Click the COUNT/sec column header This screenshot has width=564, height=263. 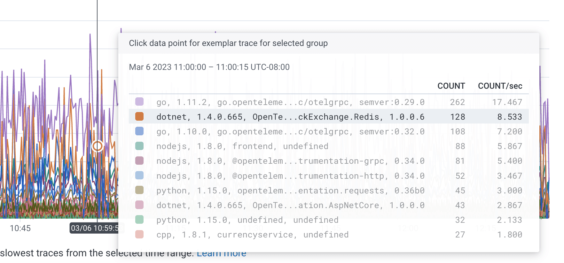point(500,86)
